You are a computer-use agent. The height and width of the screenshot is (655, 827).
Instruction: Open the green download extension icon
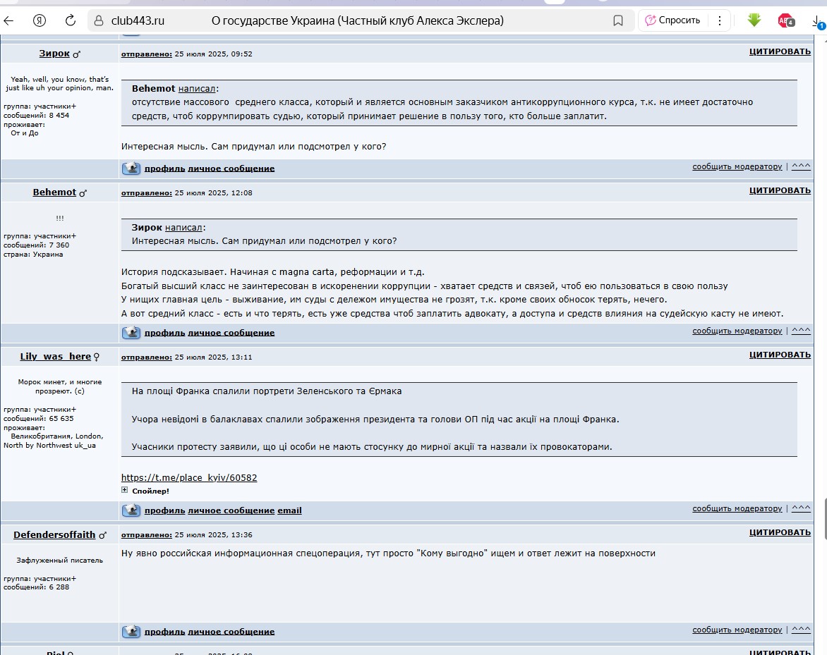(x=754, y=20)
